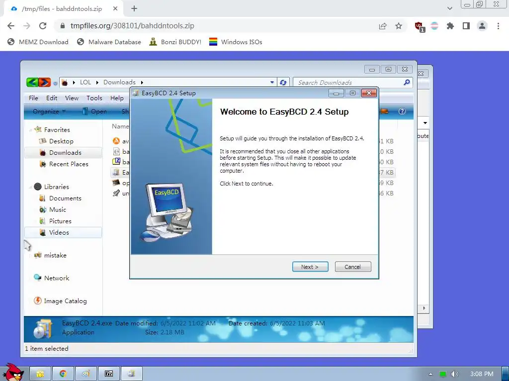Open uBlock Origin extension icon

click(x=419, y=26)
